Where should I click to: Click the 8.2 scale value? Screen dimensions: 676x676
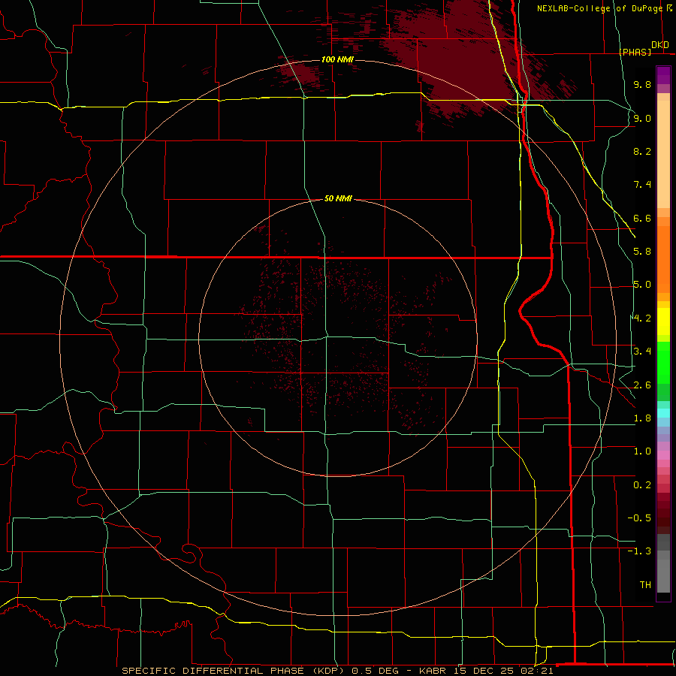pyautogui.click(x=642, y=151)
